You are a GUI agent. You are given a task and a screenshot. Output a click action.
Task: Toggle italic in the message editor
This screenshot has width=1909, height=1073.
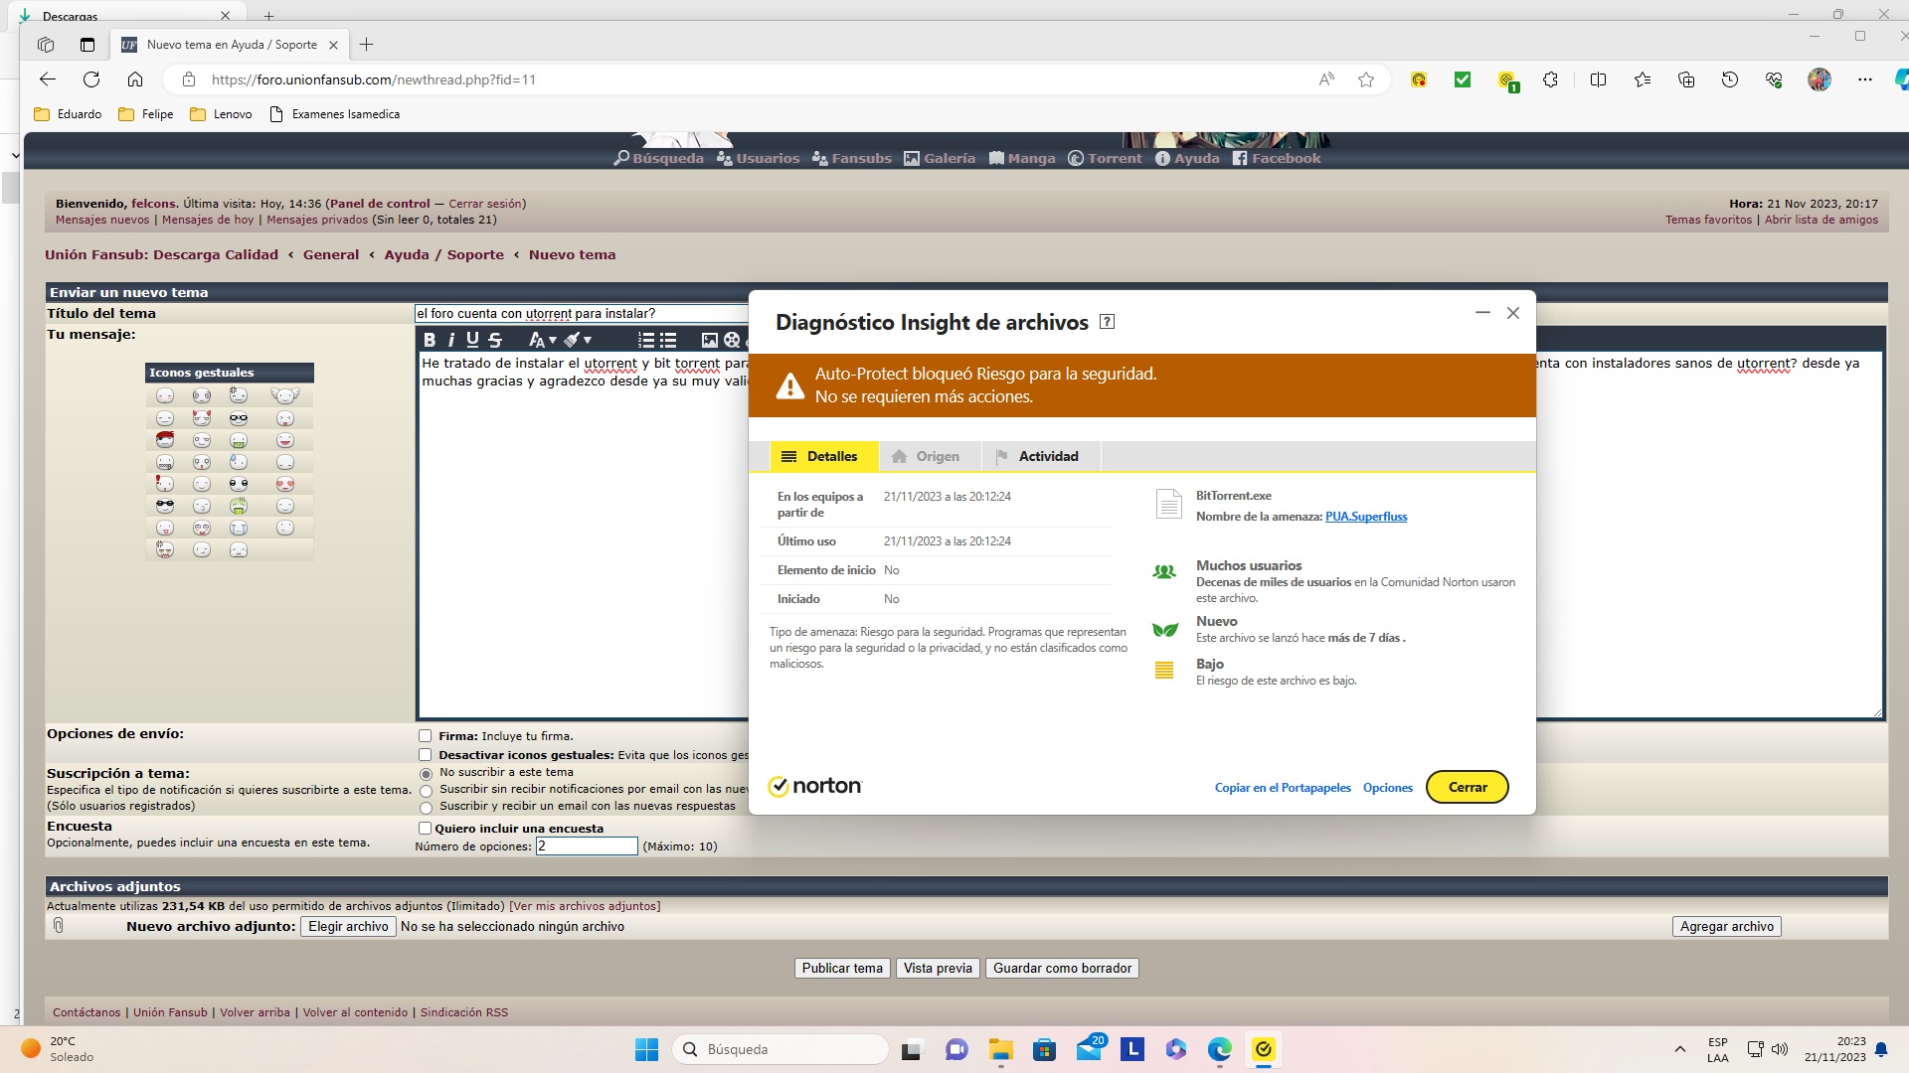(x=450, y=340)
